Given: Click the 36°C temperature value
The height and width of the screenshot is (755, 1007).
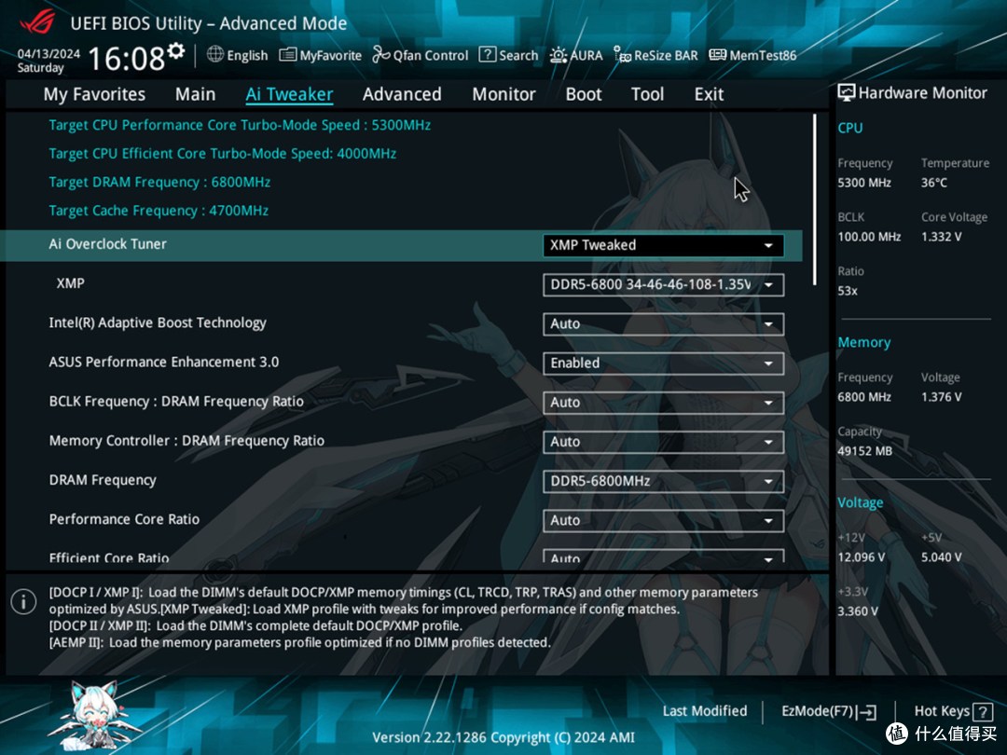Looking at the screenshot, I should coord(933,183).
